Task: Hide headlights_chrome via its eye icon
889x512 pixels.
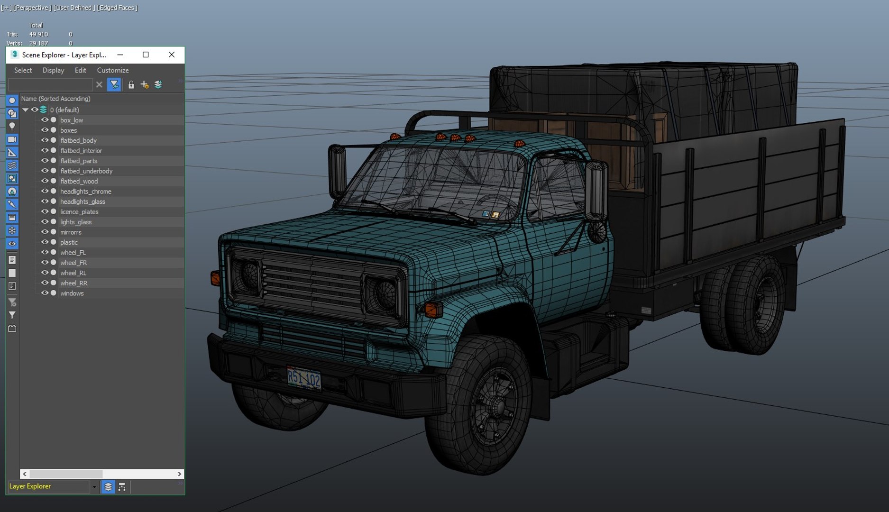Action: pos(45,191)
